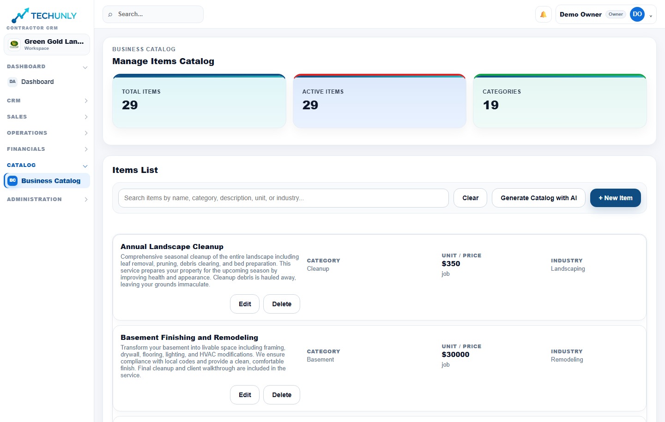
Task: Expand the CRM sidebar section
Action: (x=86, y=101)
